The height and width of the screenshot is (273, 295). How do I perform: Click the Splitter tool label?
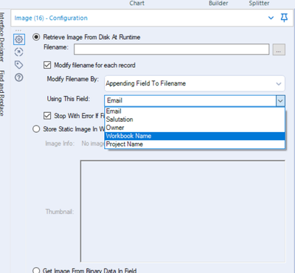pyautogui.click(x=259, y=3)
